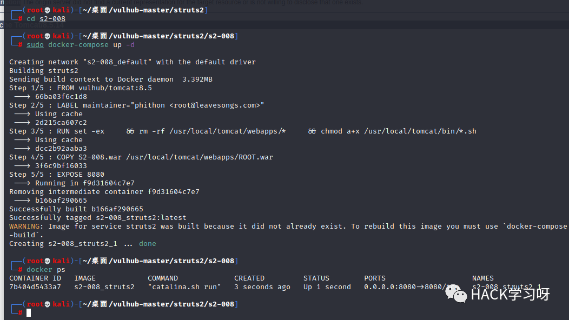Click the skull icon above the sudo docker-compose command
The image size is (569, 320).
tap(47, 36)
